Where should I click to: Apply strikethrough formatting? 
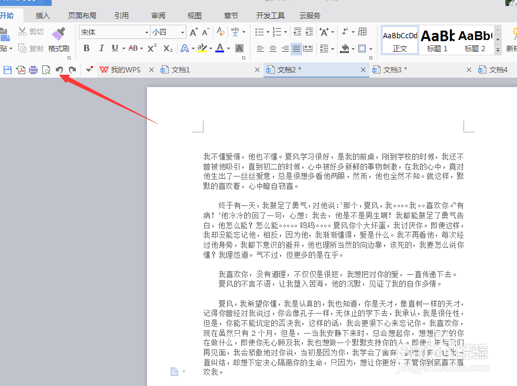(x=133, y=48)
